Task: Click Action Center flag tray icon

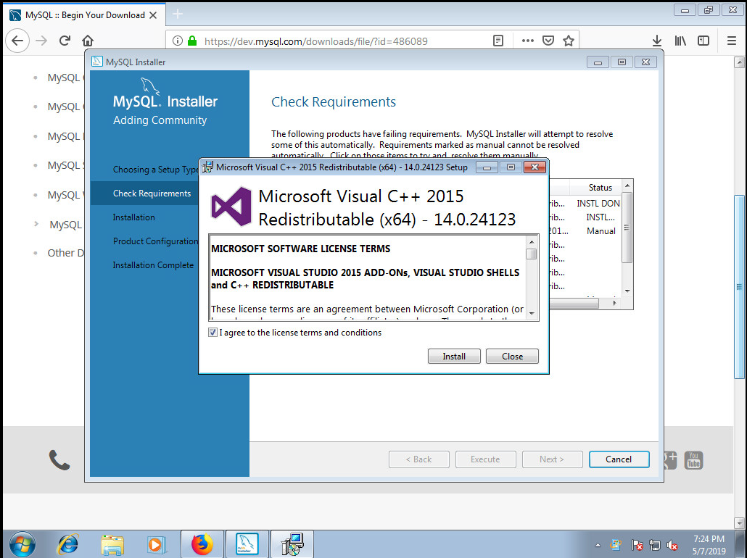Action: click(x=637, y=545)
